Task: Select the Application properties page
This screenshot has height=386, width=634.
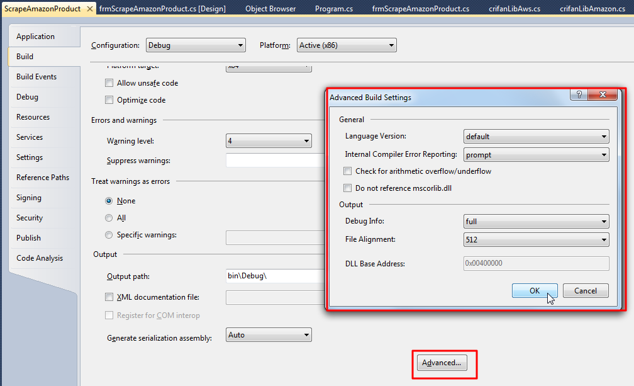Action: (x=44, y=37)
